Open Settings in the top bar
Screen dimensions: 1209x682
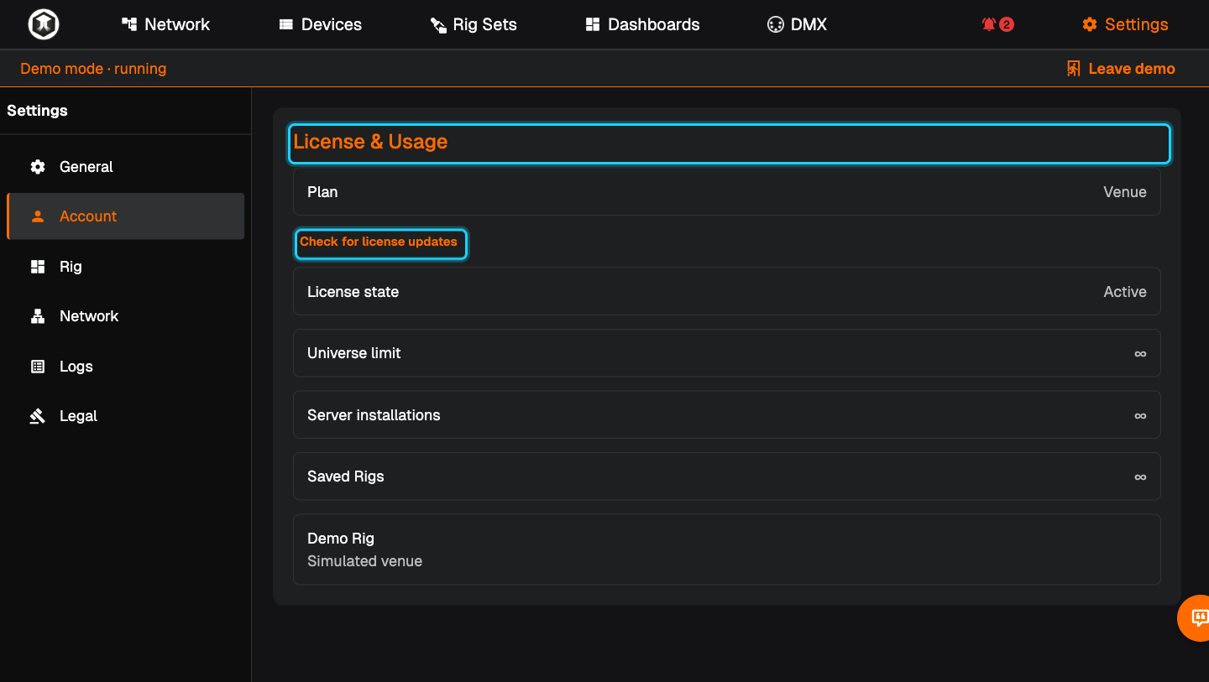[1125, 24]
